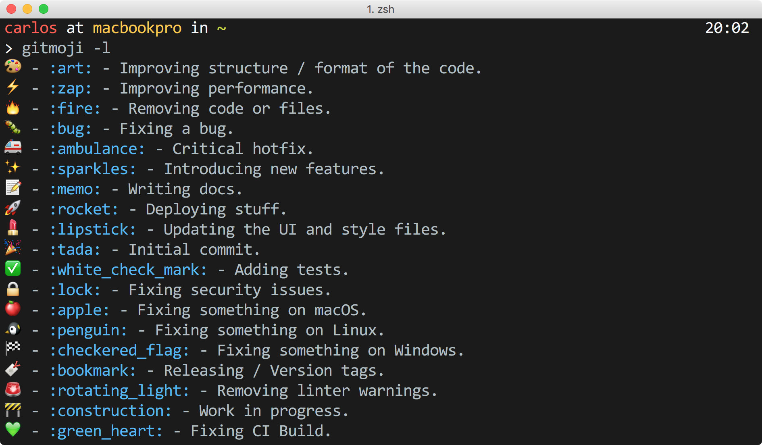762x445 pixels.
Task: Click the ':bug:' code text
Action: coord(71,129)
